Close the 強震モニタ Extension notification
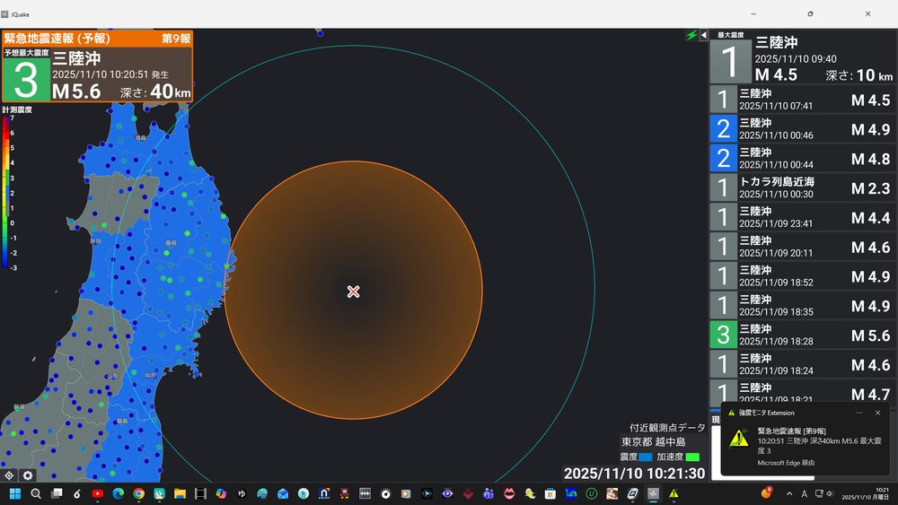This screenshot has height=505, width=898. [x=878, y=413]
